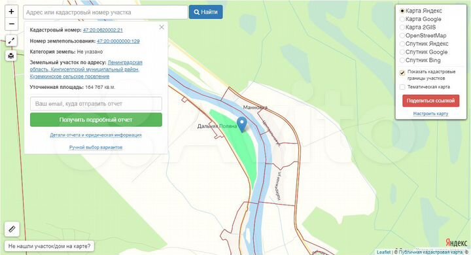Select Спутник Яндекс satellite layer
Image resolution: width=471 pixels, height=255 pixels.
[x=402, y=44]
